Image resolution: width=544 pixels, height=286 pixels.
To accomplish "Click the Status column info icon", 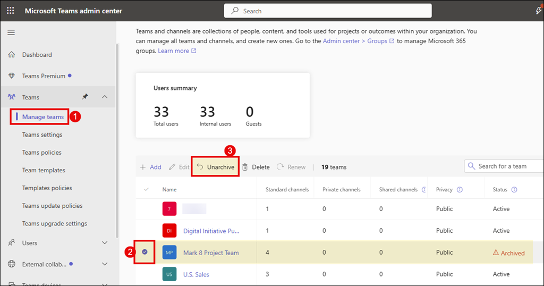I will point(514,189).
